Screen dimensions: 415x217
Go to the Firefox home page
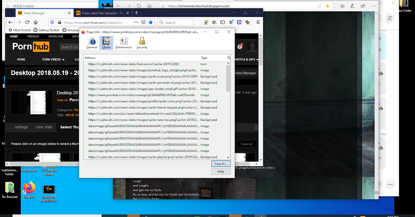click(x=35, y=22)
